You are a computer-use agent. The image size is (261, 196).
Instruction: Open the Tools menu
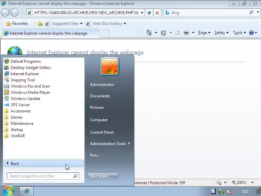pos(239,33)
